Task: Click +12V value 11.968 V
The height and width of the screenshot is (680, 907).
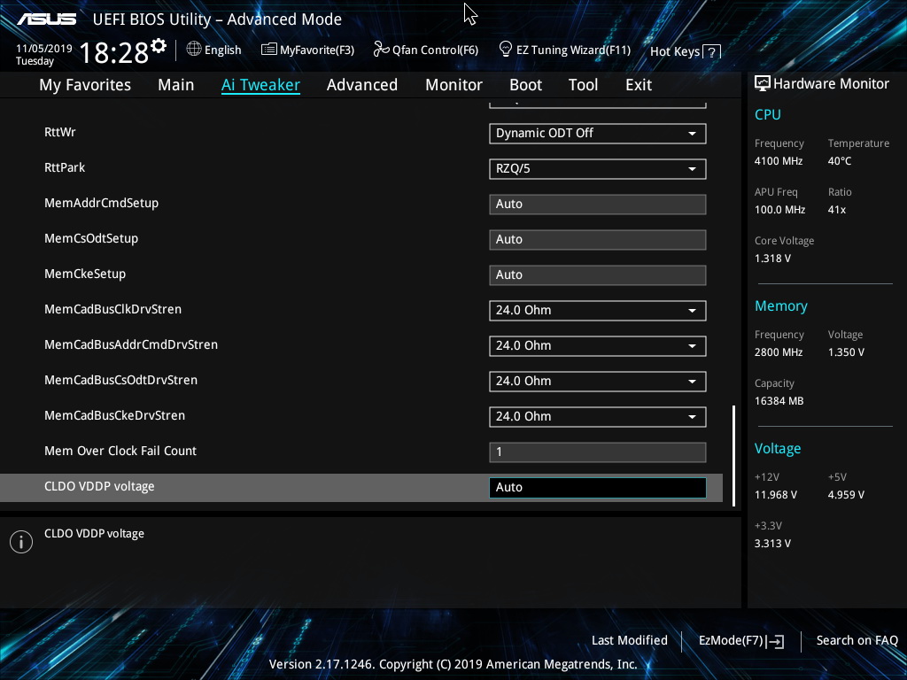Action: point(776,495)
